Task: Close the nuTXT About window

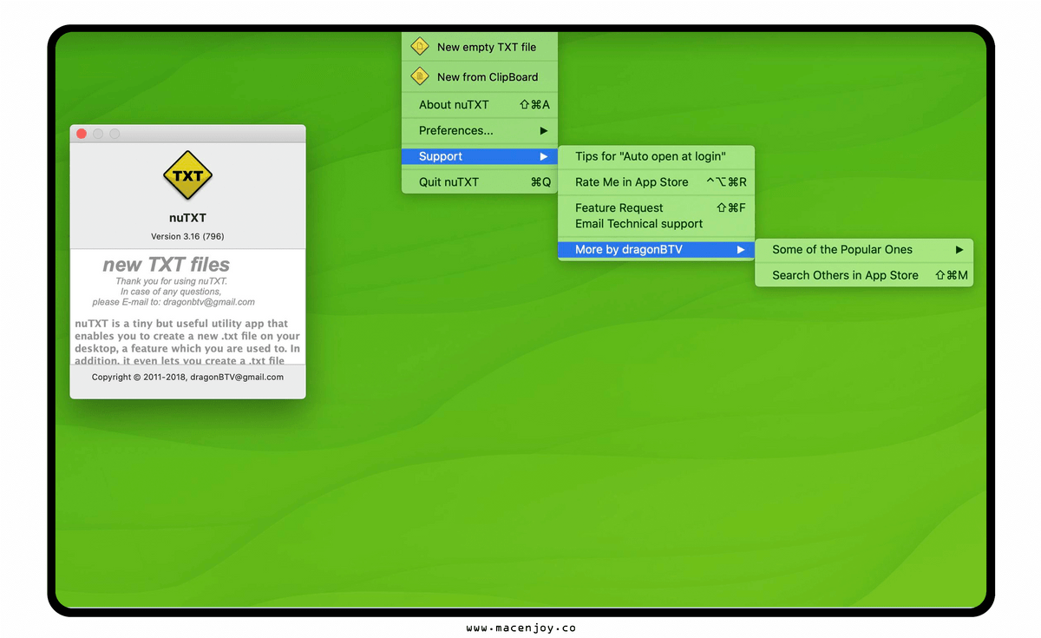Action: (x=82, y=134)
